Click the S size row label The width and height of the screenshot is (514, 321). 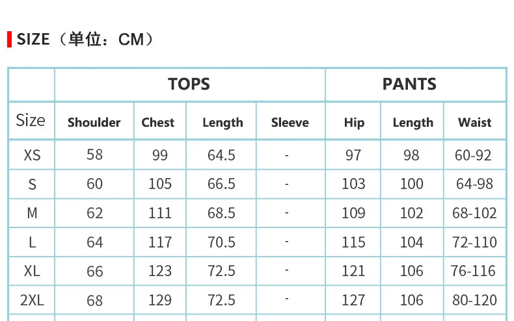32,184
